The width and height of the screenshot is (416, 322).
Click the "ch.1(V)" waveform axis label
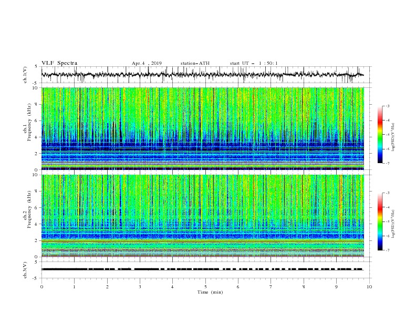coord(25,75)
